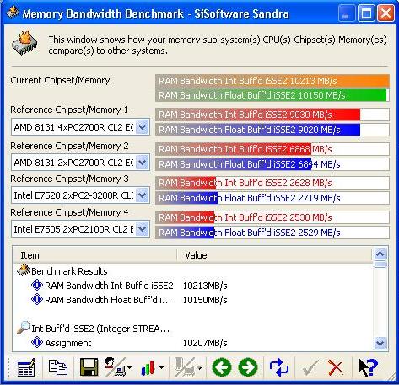Click the info icon beside Assignment
This screenshot has height=385, width=399.
coord(37,342)
